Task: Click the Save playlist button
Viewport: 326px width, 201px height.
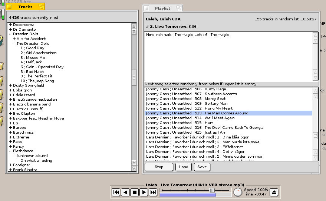Action: [x=202, y=167]
